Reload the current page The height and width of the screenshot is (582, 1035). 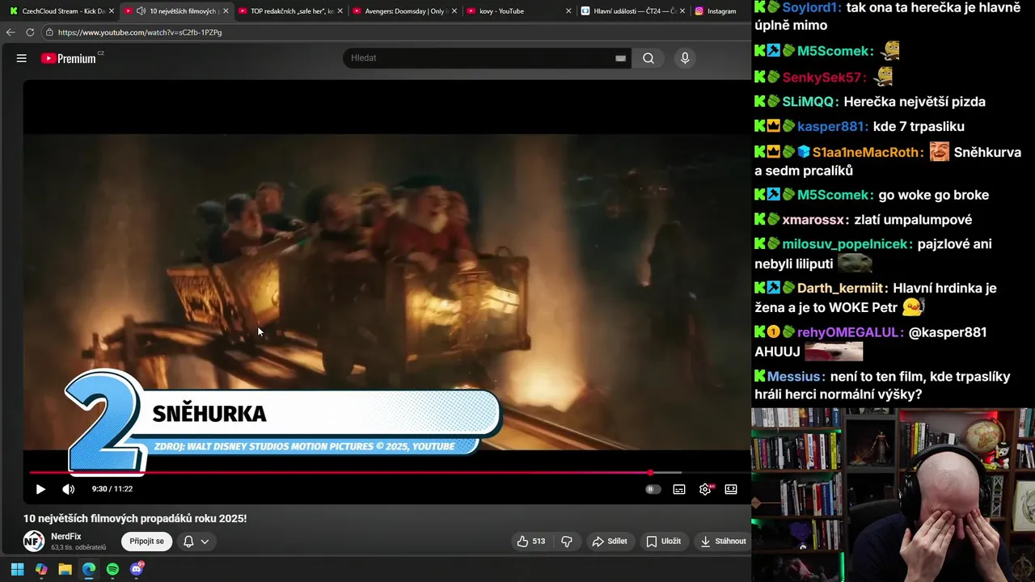[30, 32]
